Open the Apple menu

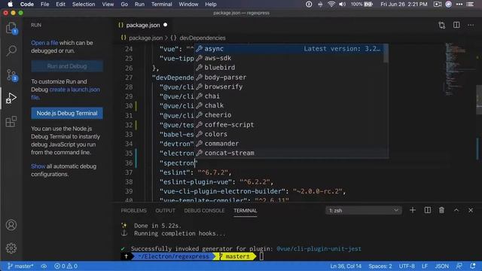(x=10, y=5)
